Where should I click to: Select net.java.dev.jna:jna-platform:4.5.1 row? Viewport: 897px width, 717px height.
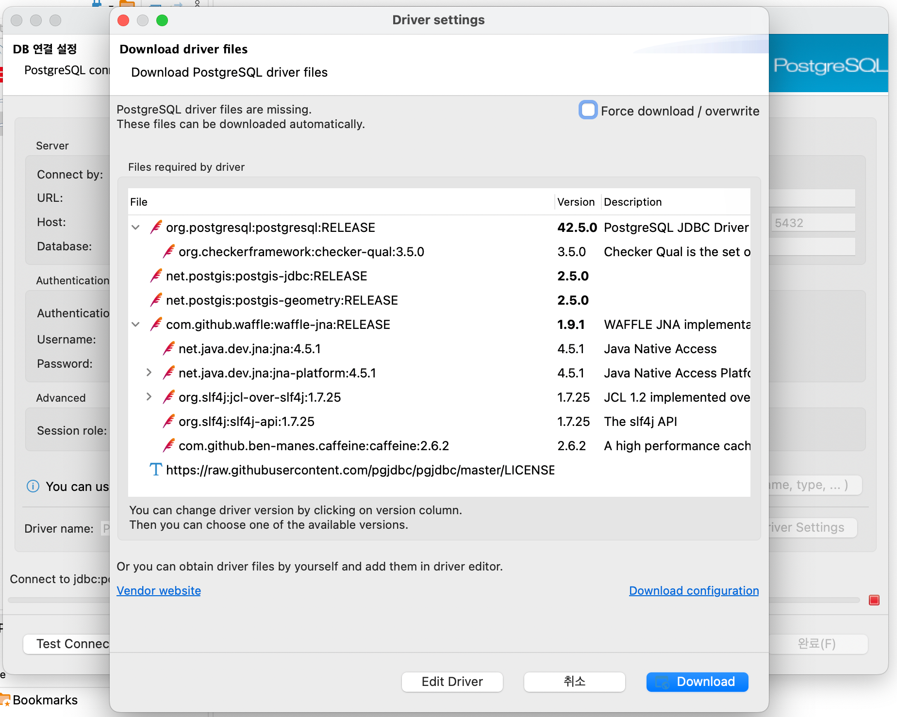[439, 373]
